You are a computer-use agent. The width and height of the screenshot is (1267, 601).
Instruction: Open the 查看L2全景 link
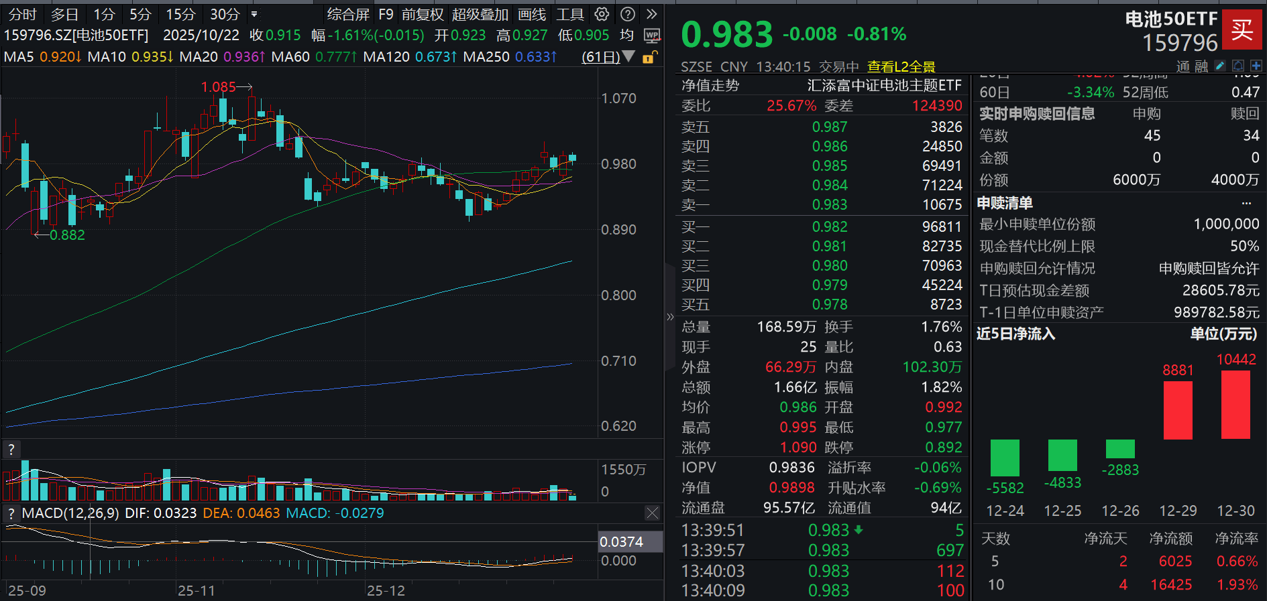901,66
